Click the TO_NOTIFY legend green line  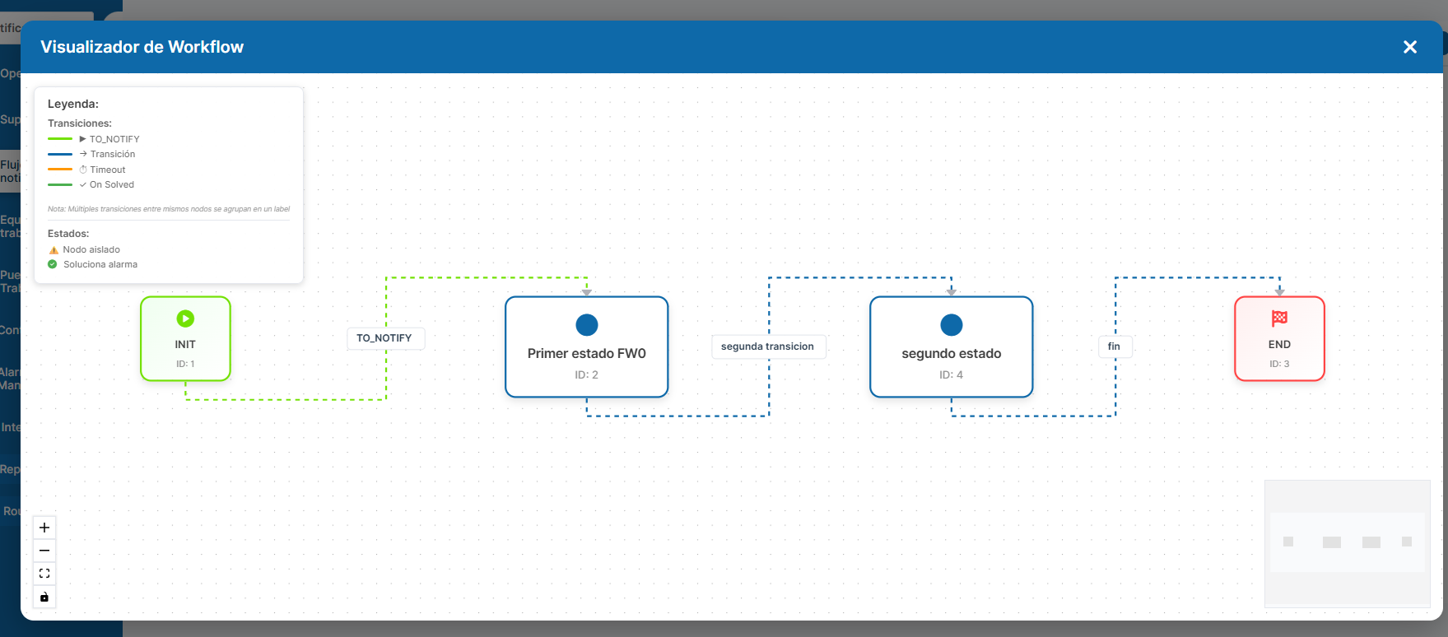click(60, 139)
